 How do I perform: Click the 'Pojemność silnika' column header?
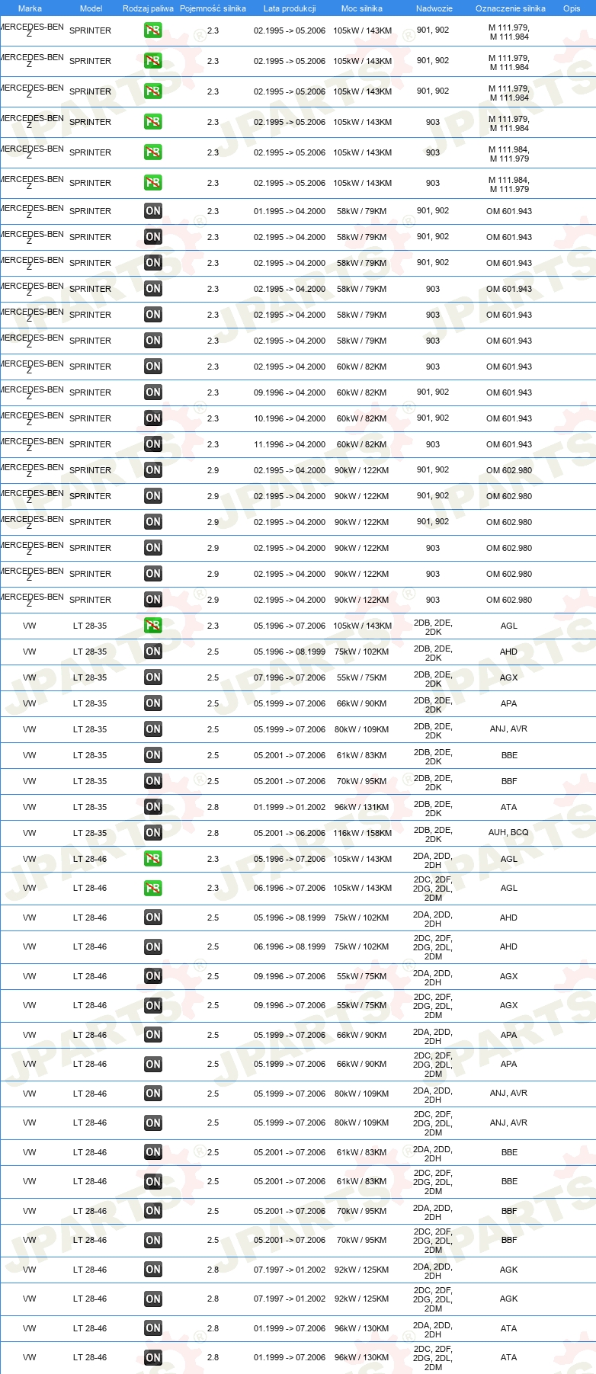(213, 8)
